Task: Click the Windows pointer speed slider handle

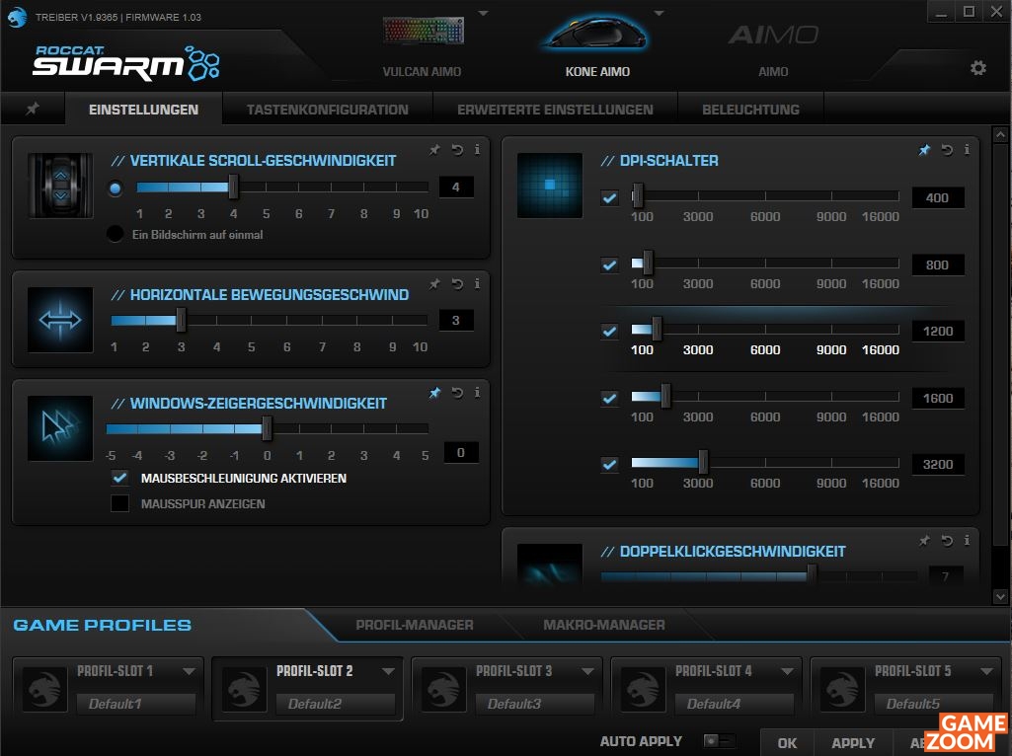Action: tap(267, 429)
